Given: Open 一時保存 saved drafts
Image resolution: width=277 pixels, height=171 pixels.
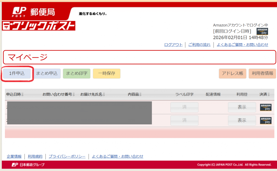Looking at the screenshot, I should (x=107, y=73).
